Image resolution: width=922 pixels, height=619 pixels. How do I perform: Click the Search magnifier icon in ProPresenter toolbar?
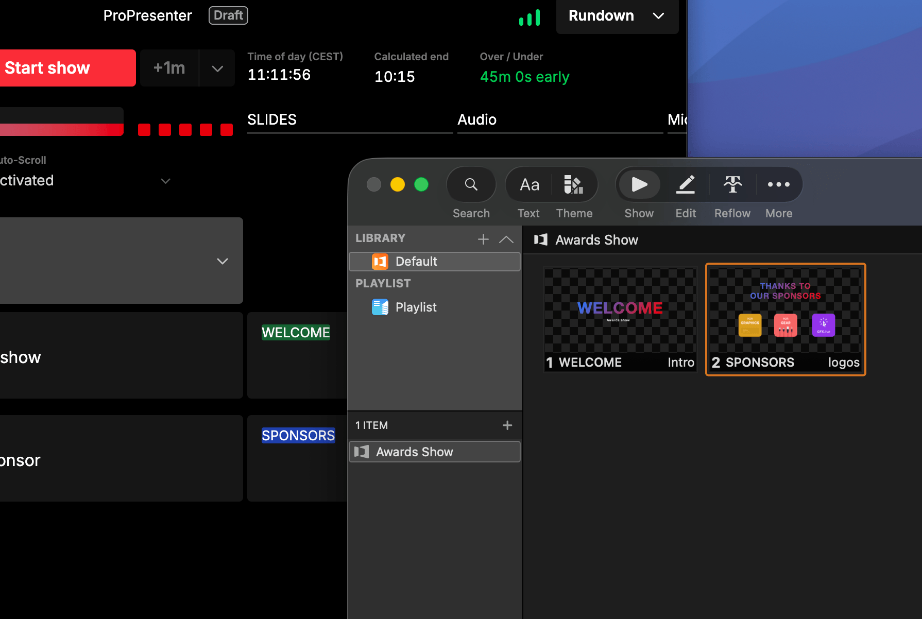(x=471, y=184)
